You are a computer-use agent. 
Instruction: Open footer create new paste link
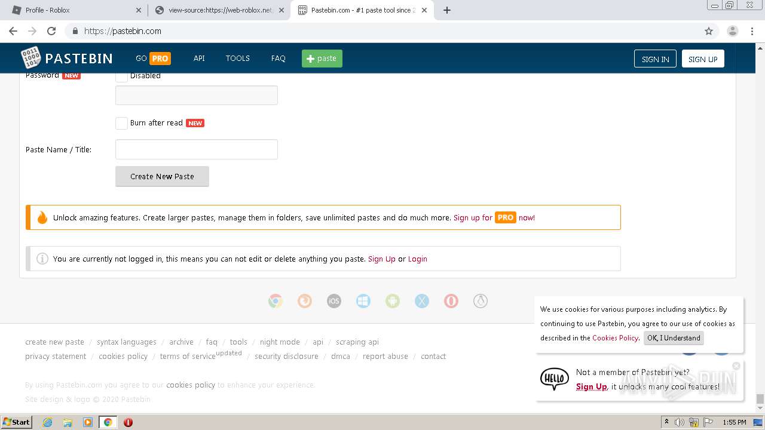pos(54,342)
